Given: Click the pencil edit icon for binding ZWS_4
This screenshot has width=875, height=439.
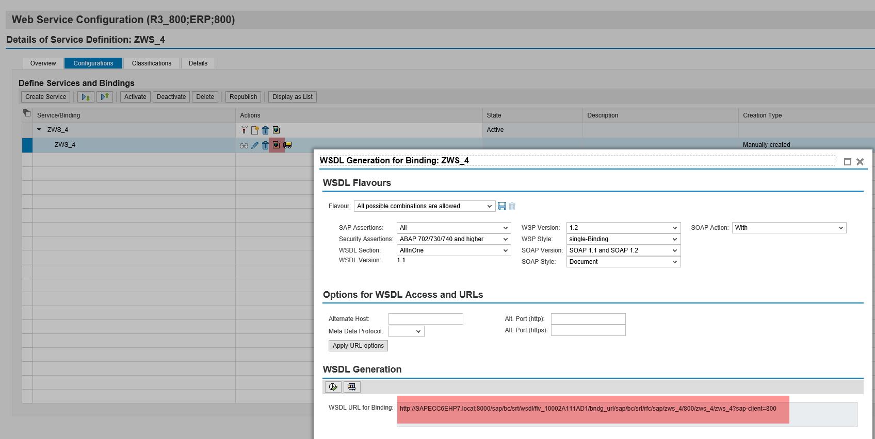Looking at the screenshot, I should point(255,145).
